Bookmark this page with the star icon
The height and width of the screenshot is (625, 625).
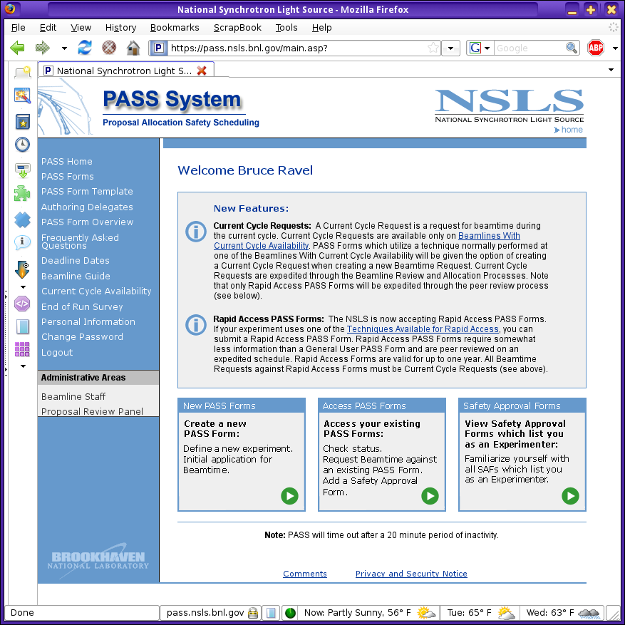click(433, 48)
